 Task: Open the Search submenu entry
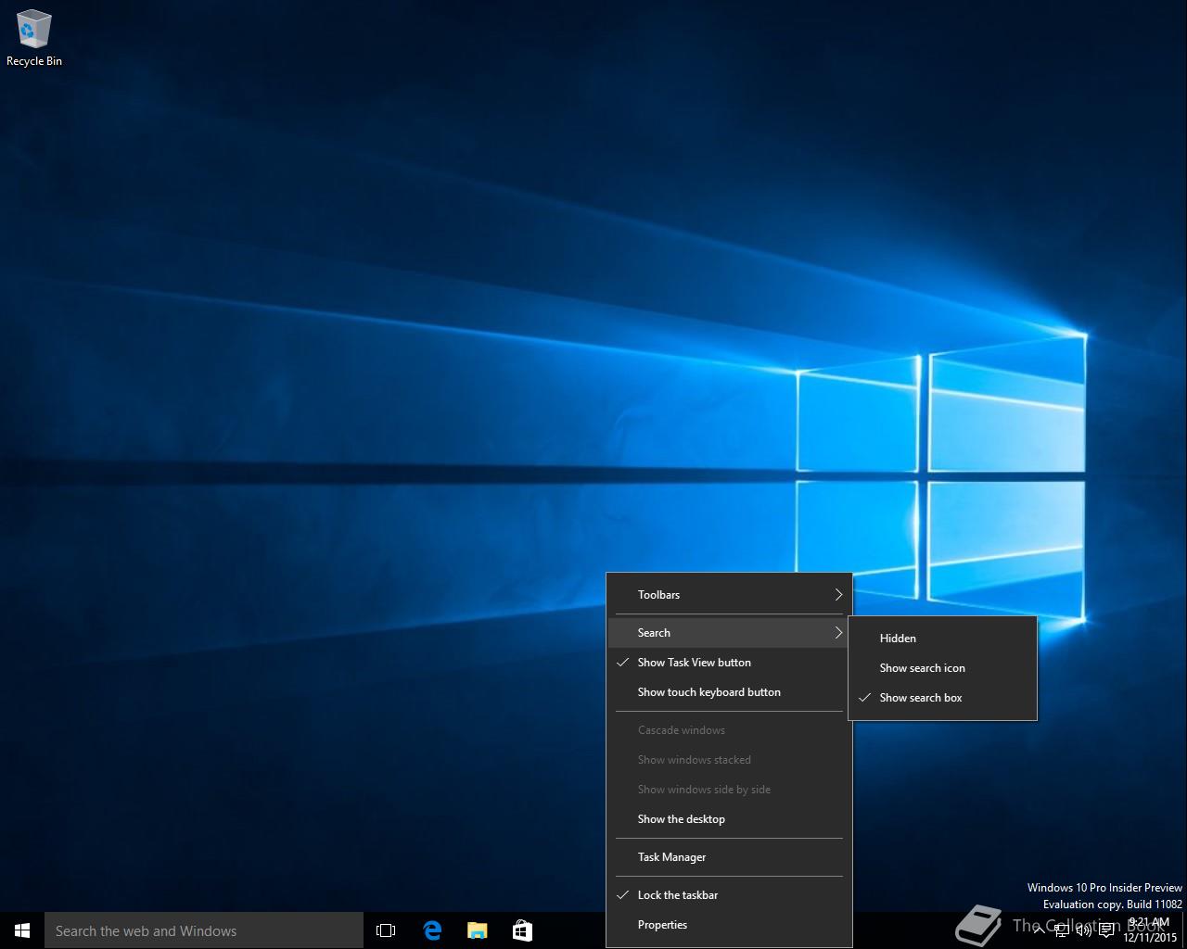point(730,633)
